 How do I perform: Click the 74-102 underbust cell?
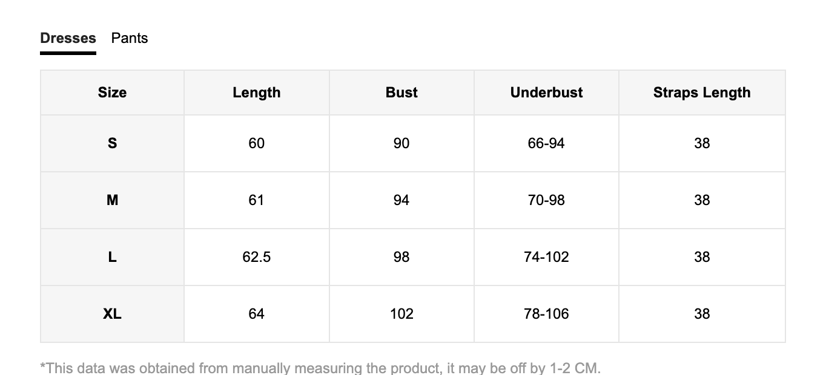tap(546, 257)
